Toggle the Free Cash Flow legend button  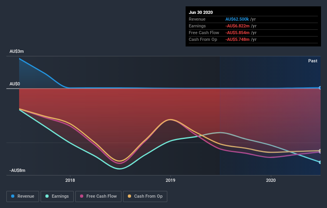[98, 196]
